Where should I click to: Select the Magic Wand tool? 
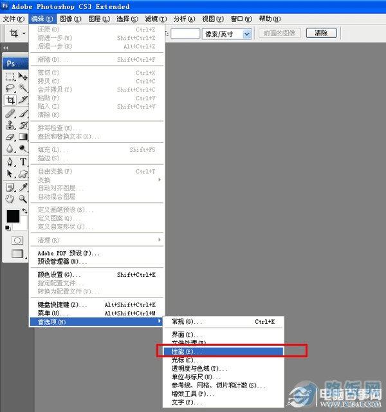point(23,88)
